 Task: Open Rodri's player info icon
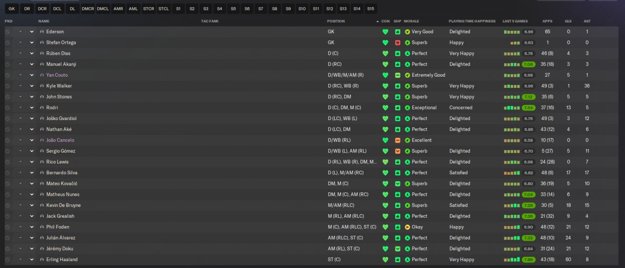point(42,107)
